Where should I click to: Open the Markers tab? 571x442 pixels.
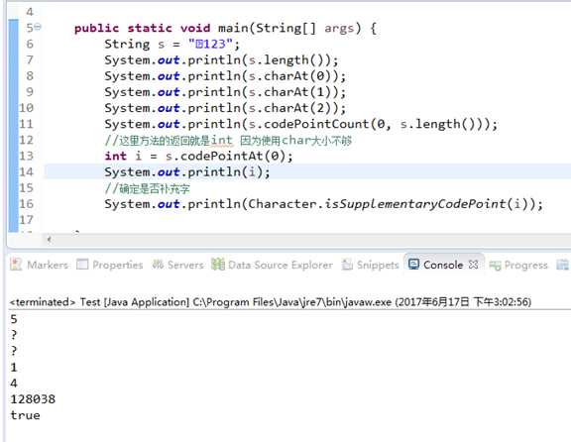coord(48,265)
